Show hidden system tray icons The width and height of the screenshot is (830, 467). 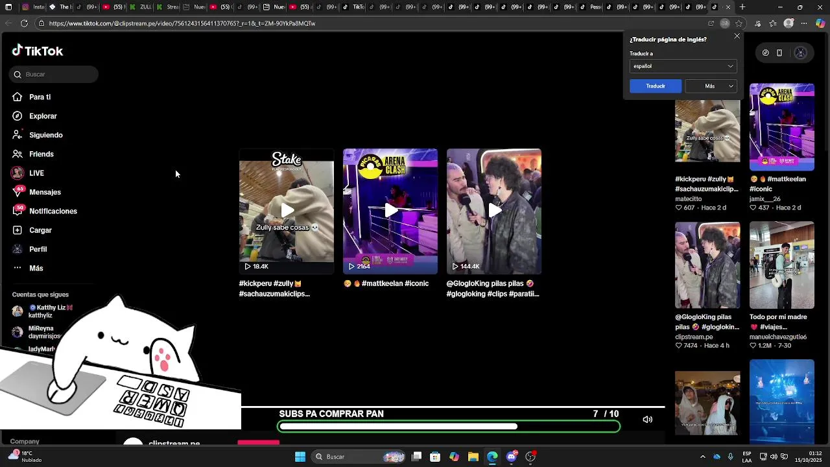(x=702, y=457)
